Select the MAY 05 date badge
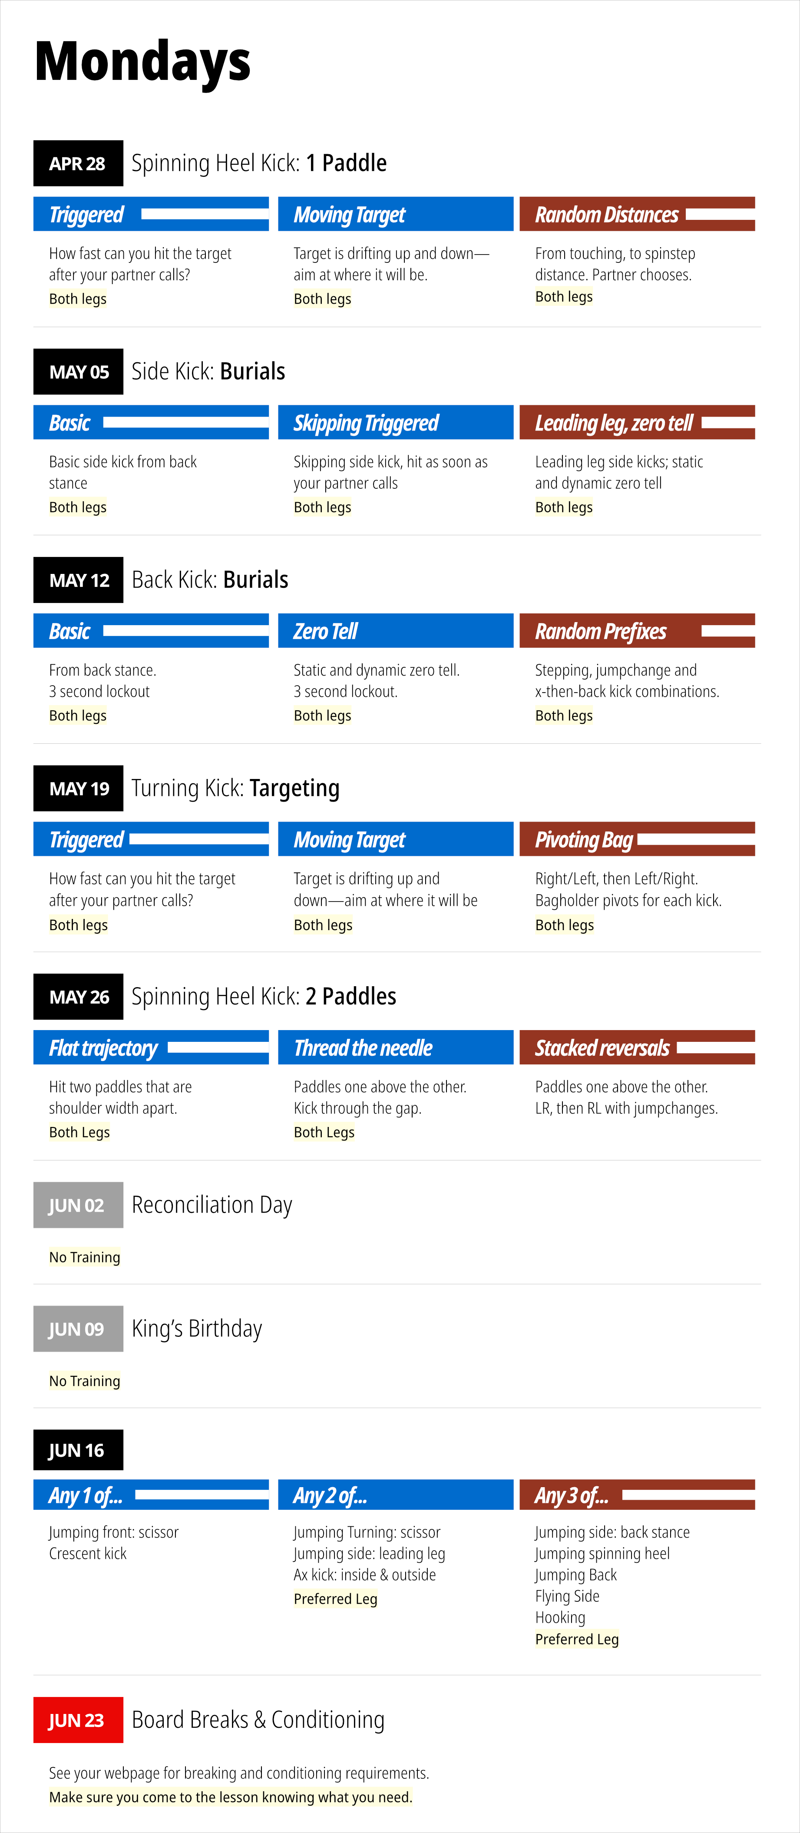Image resolution: width=800 pixels, height=1833 pixels. point(78,372)
